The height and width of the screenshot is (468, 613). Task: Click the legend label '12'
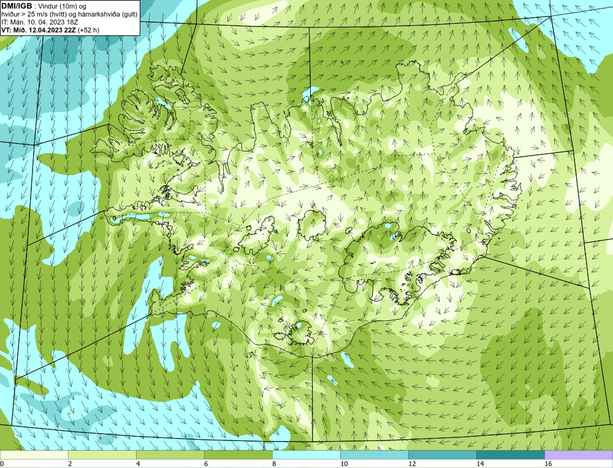click(412, 464)
